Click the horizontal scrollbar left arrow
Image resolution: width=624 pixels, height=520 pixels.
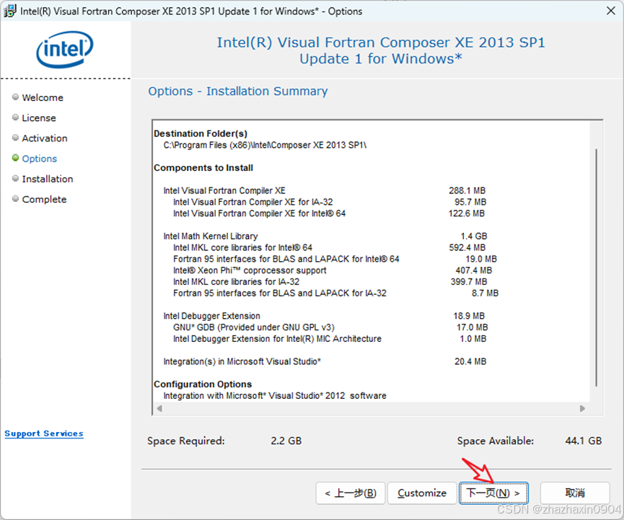(159, 408)
